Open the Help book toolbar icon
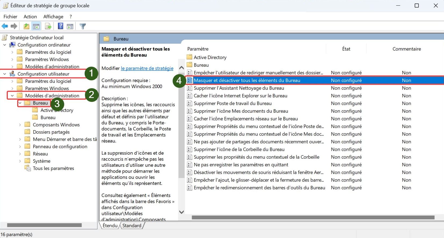Viewport: 444px width, 238px height. (61, 26)
